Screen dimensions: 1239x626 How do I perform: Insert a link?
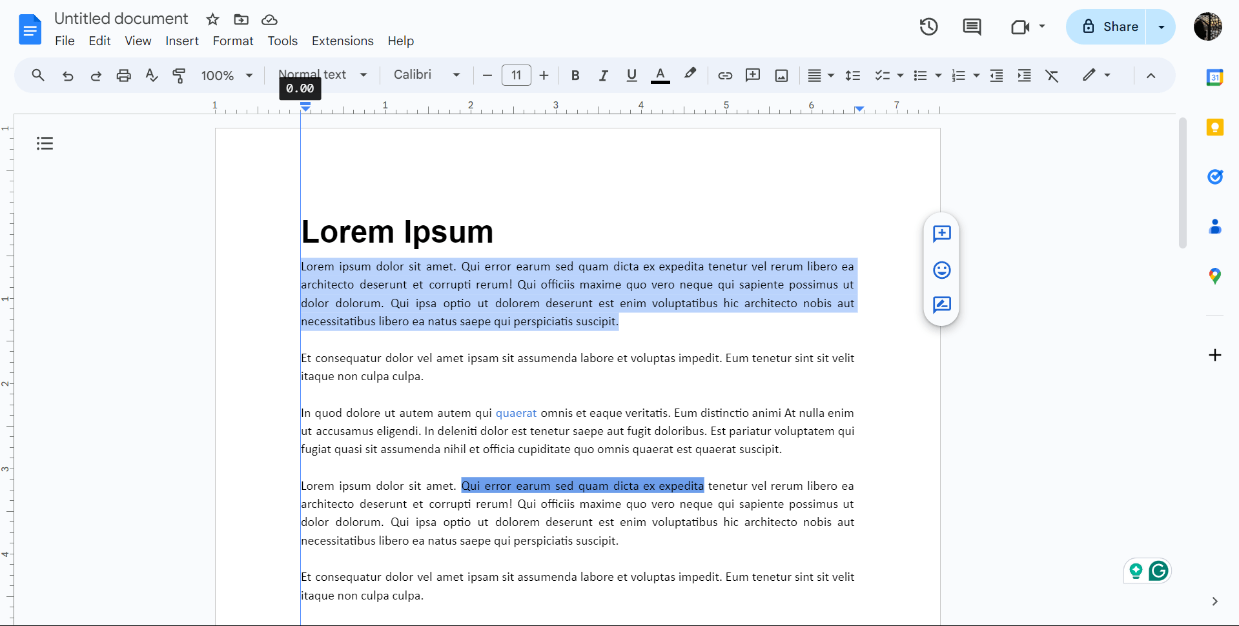725,76
